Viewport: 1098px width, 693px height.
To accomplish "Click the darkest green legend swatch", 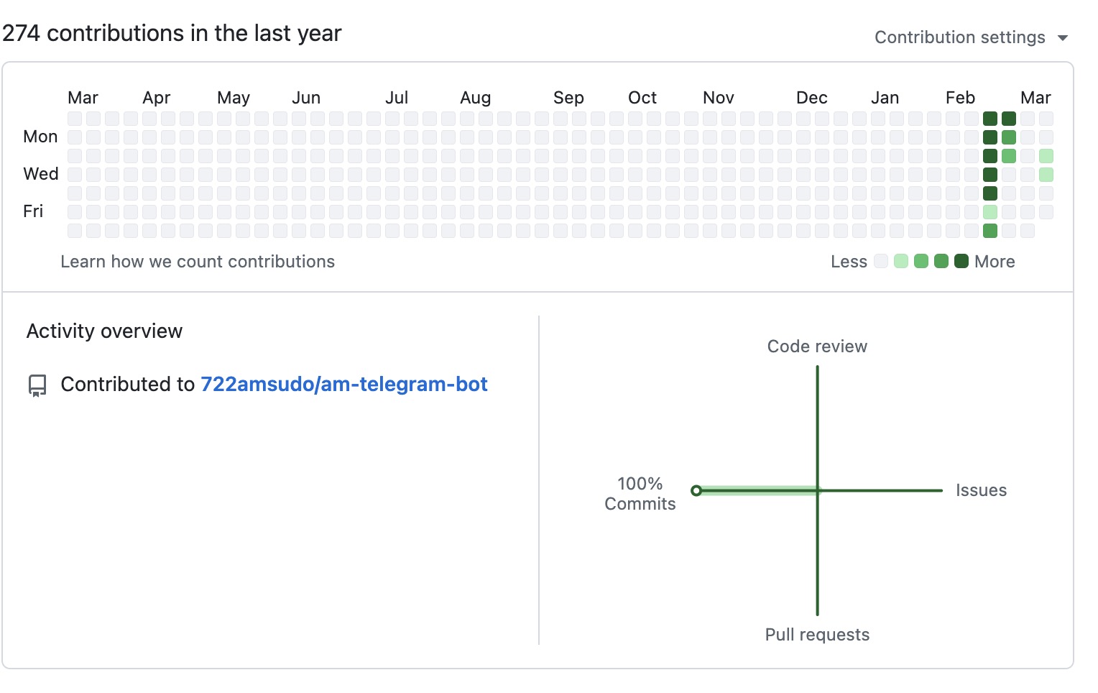I will [x=961, y=262].
